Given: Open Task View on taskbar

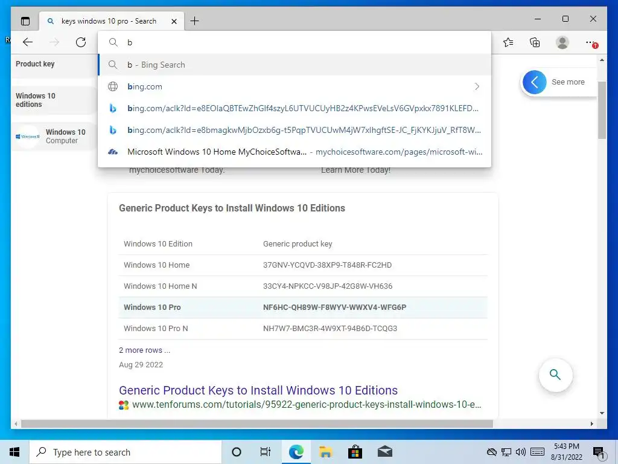Looking at the screenshot, I should click(266, 452).
